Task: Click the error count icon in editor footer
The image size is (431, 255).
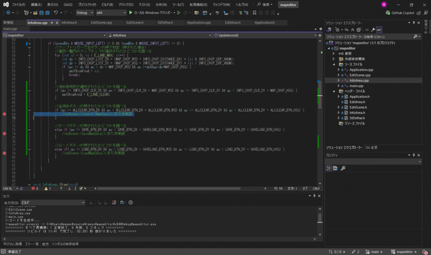Action: click(34, 189)
